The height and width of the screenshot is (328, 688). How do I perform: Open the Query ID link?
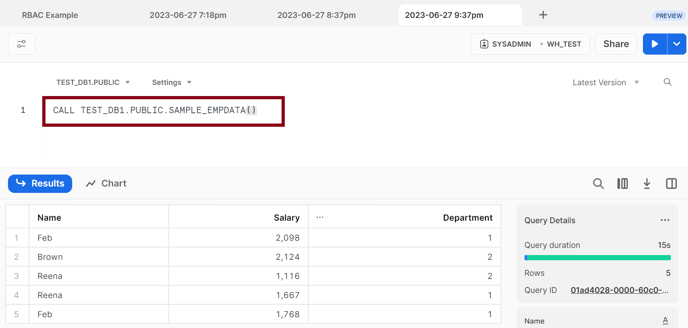(619, 290)
